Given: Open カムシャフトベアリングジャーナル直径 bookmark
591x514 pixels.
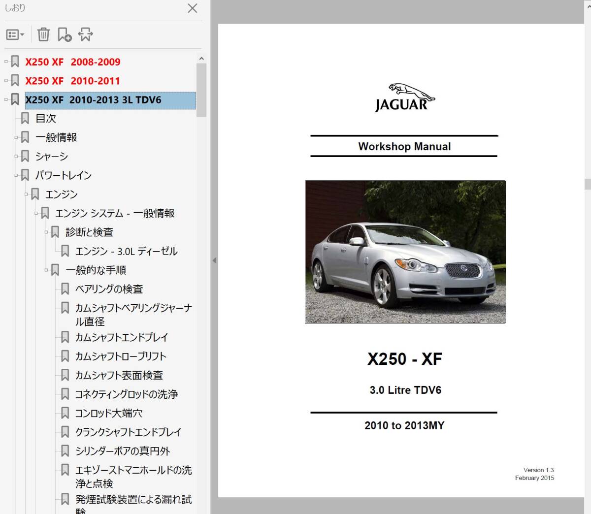Looking at the screenshot, I should pos(133,315).
